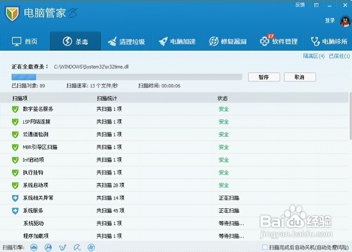Screen dimensions: 352x252
Task: Click 共扫描 14 项 in 系统相关异常 row
Action: [x=111, y=198]
